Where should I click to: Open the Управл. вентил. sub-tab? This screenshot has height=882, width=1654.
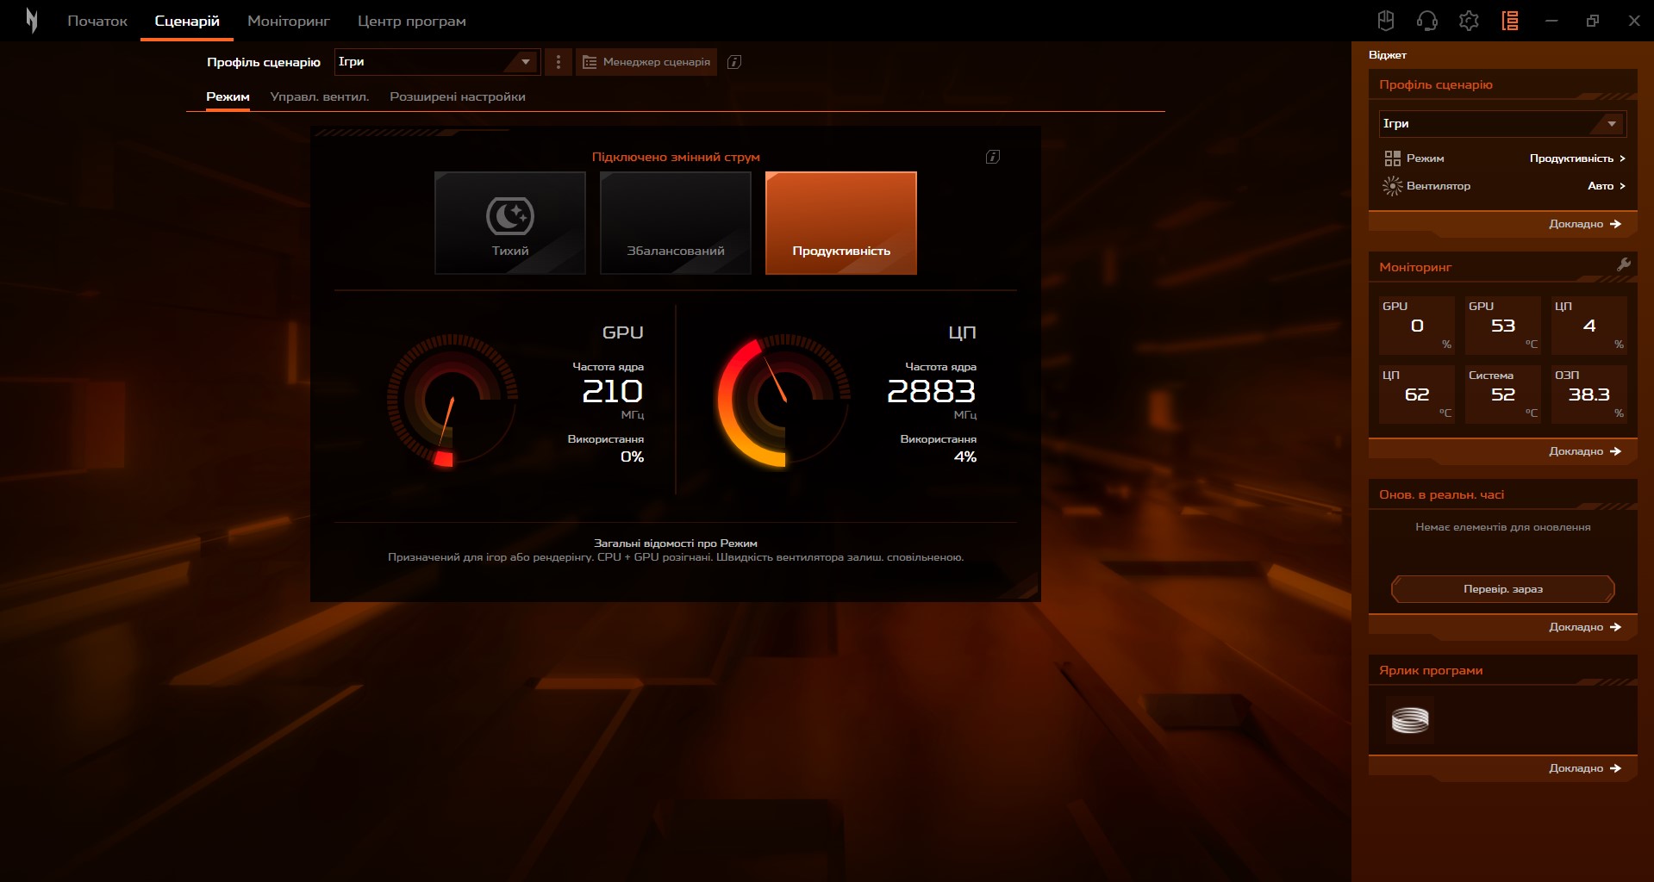(320, 96)
